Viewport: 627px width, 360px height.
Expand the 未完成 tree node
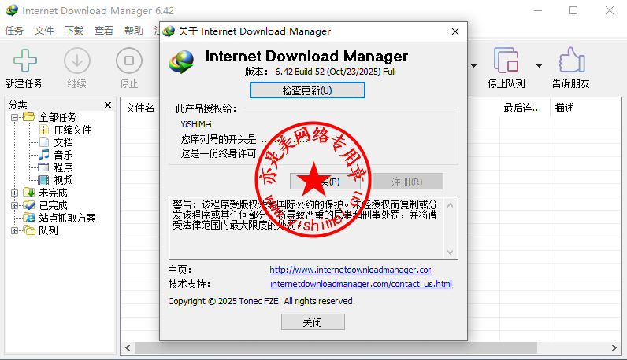pos(15,193)
